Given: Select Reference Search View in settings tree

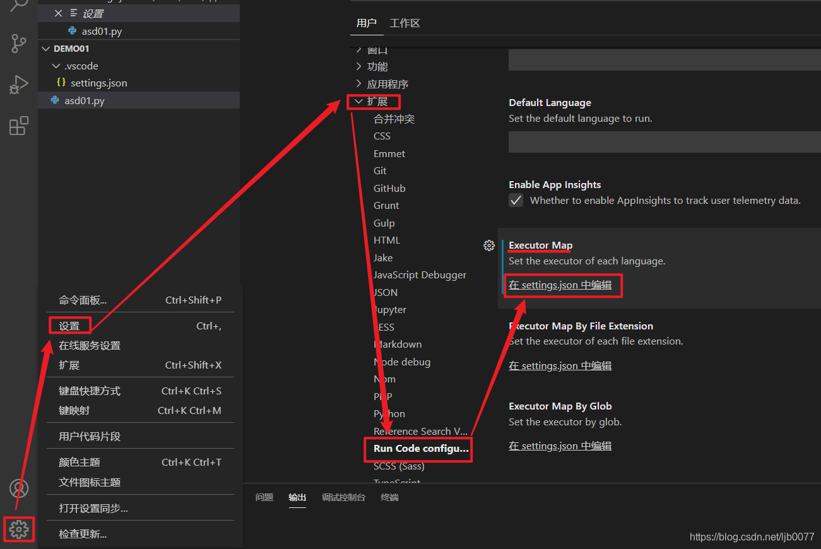Looking at the screenshot, I should point(421,432).
